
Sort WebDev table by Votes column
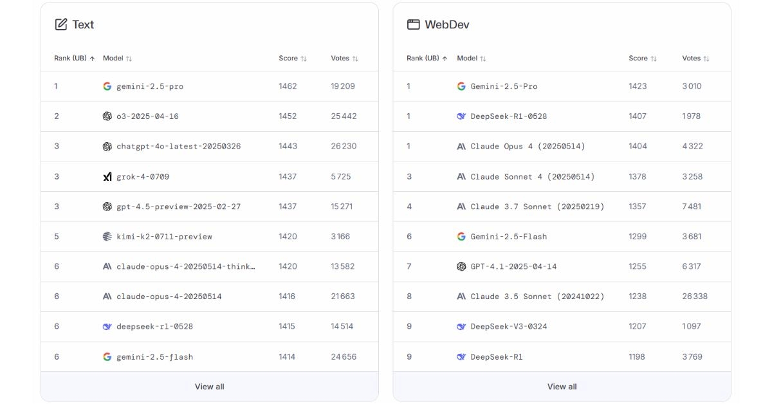pos(696,58)
